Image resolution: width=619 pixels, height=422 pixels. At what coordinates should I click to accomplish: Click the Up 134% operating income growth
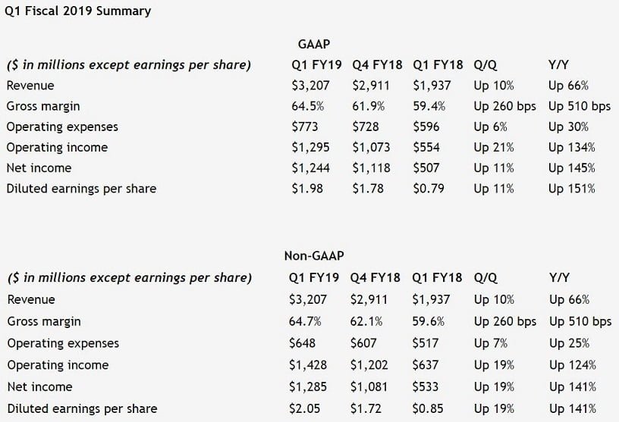tap(571, 147)
